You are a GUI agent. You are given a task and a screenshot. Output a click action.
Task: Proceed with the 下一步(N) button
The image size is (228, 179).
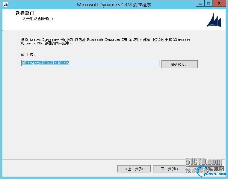170,169
